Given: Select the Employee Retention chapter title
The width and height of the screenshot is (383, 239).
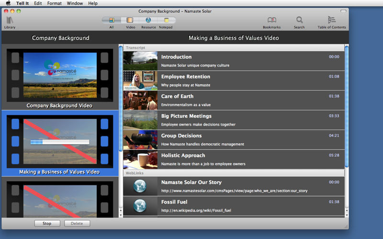Looking at the screenshot, I should pos(186,76).
